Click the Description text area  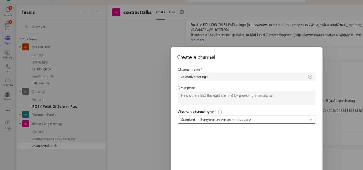pyautogui.click(x=247, y=98)
